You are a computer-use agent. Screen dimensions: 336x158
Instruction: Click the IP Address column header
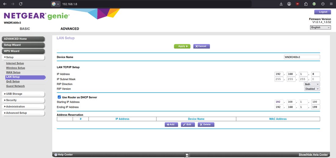click(122, 119)
